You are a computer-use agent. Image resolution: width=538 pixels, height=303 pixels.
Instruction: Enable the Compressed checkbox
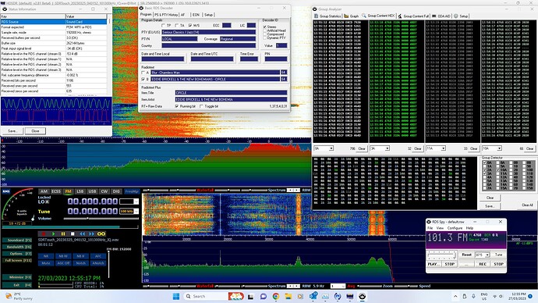coord(264,34)
